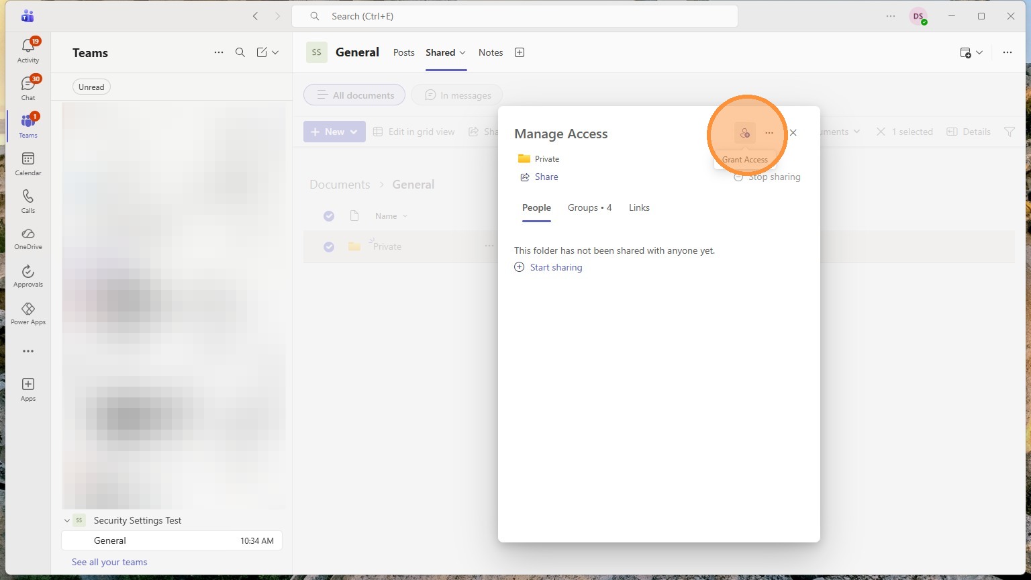Switch to the In messages view

(x=456, y=95)
